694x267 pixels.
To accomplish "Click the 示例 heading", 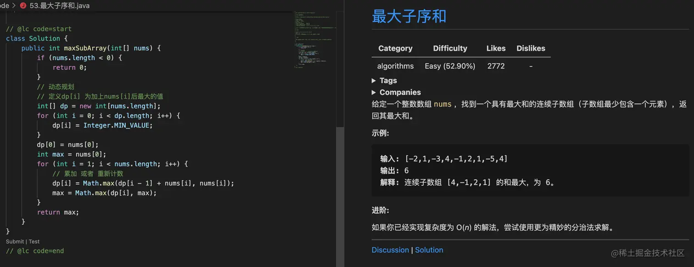I will pyautogui.click(x=381, y=133).
